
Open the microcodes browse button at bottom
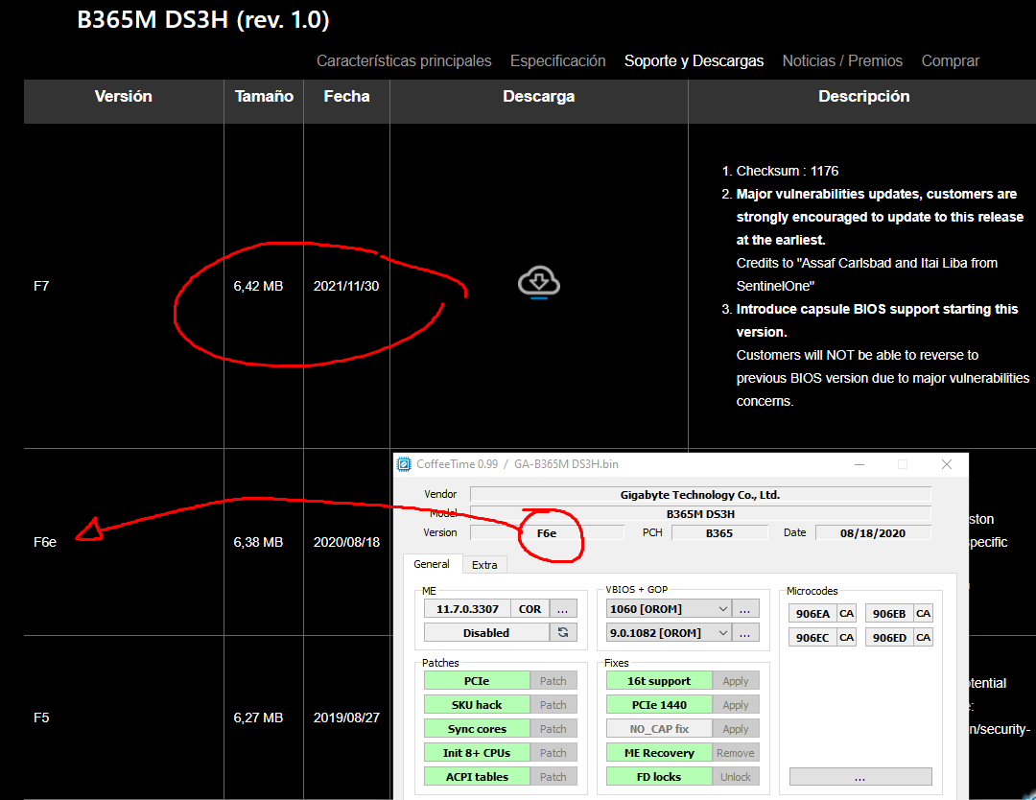tap(859, 777)
